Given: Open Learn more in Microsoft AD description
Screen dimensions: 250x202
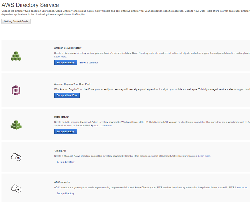Looking at the screenshot, I should pyautogui.click(x=106, y=126).
